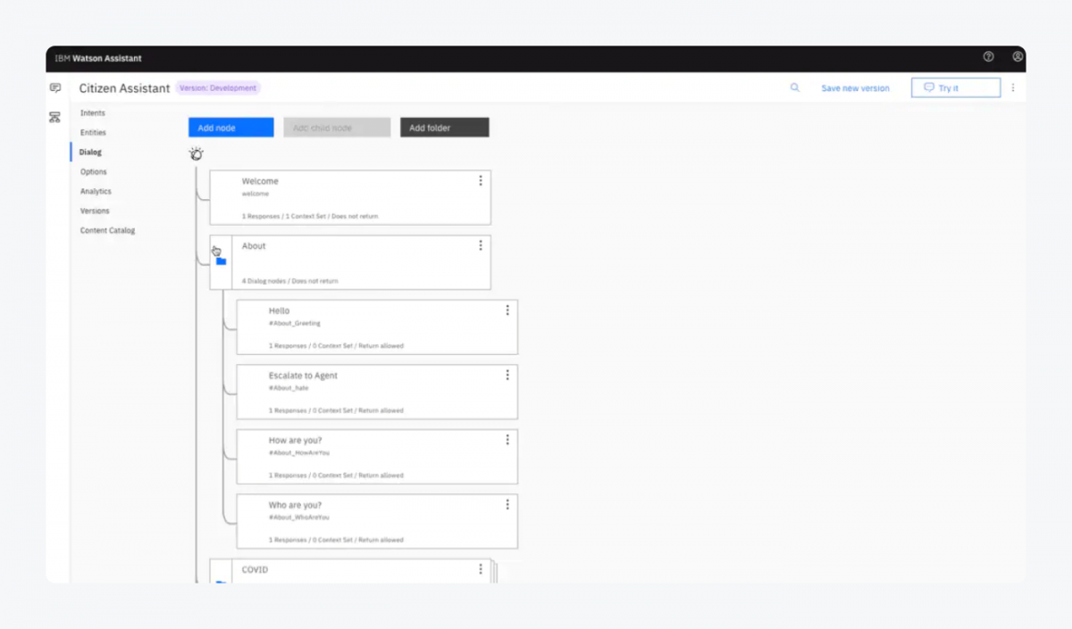Open the Assistants chat icon in left rail

pyautogui.click(x=55, y=87)
